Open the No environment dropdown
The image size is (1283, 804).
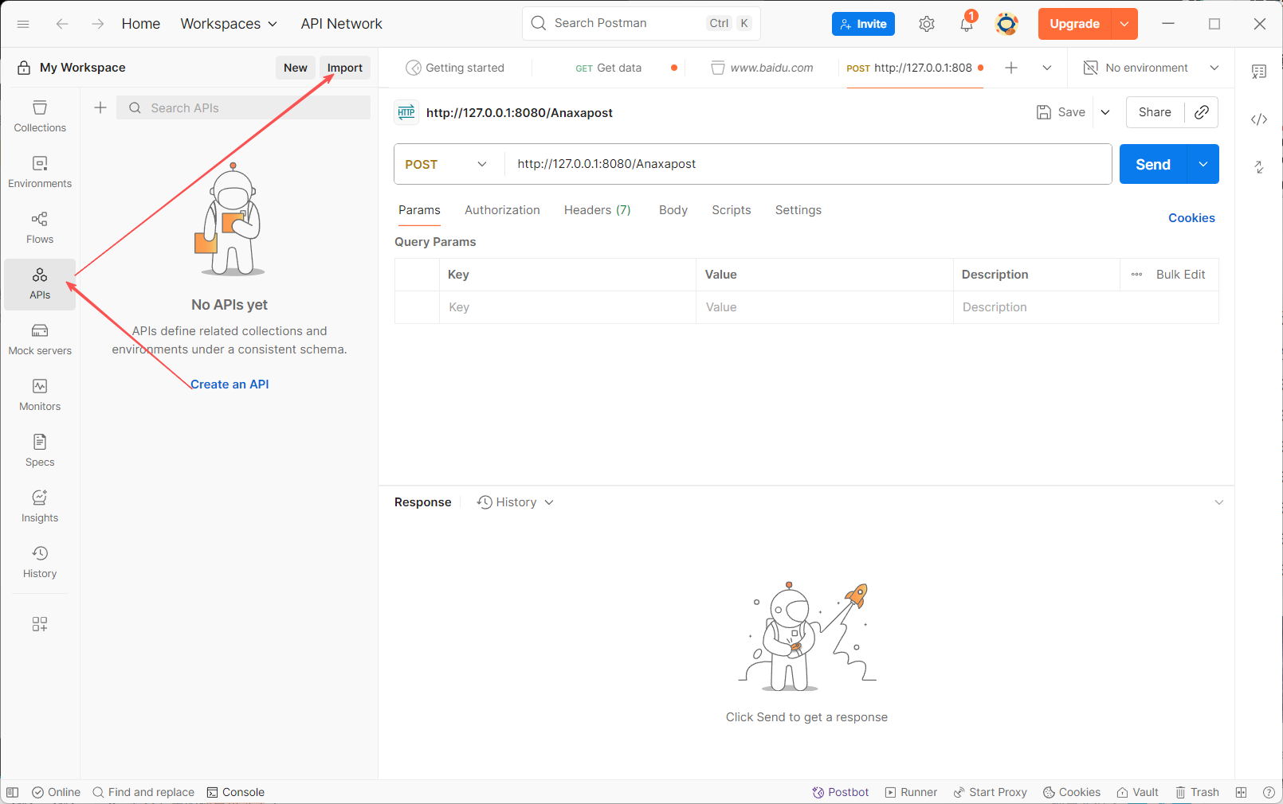[1152, 68]
